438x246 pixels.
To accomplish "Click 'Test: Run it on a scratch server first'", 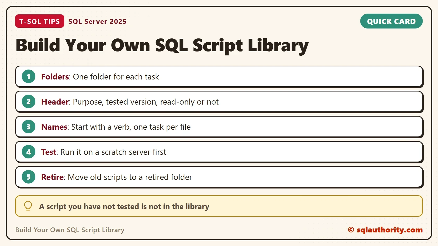I will (x=103, y=152).
